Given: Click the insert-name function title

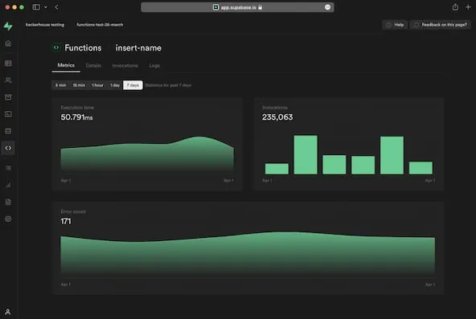Looking at the screenshot, I should point(138,48).
